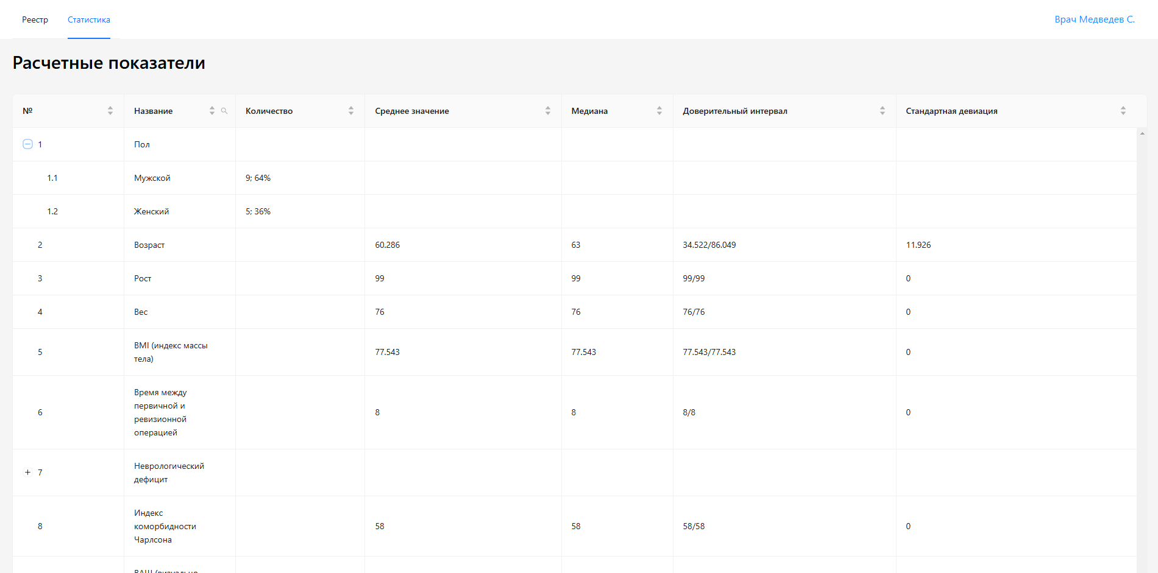
Task: Expand row 7 Неврологический дефицит
Action: pos(27,473)
